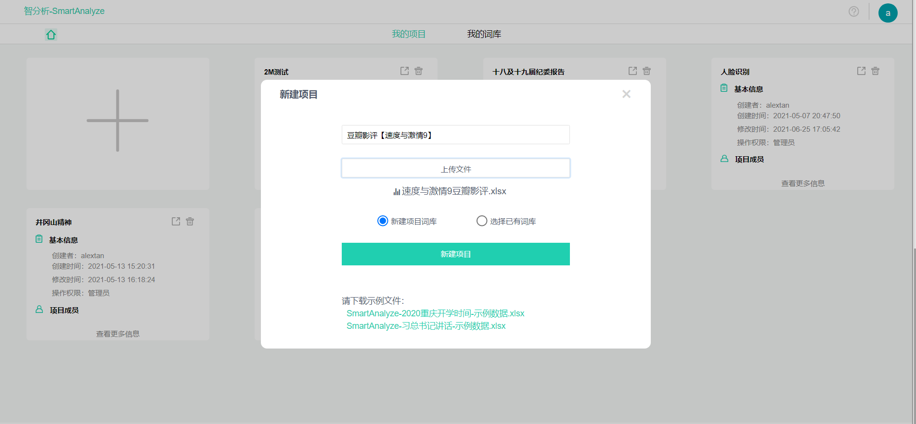Image resolution: width=916 pixels, height=424 pixels.
Task: Click the green 新建项目 submit button
Action: [456, 254]
